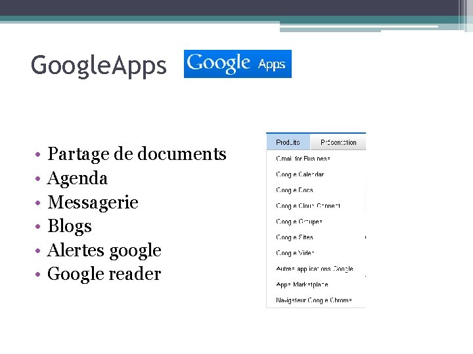
Task: Open Apps Marketplace menu entry
Action: point(302,285)
